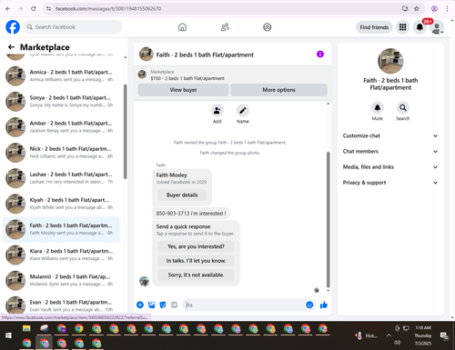Open the Home feed icon
455x350 pixels.
[x=182, y=27]
